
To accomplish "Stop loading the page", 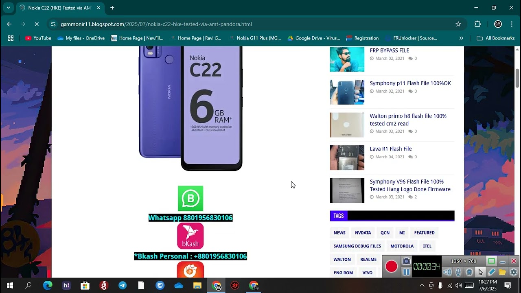I will (36, 24).
